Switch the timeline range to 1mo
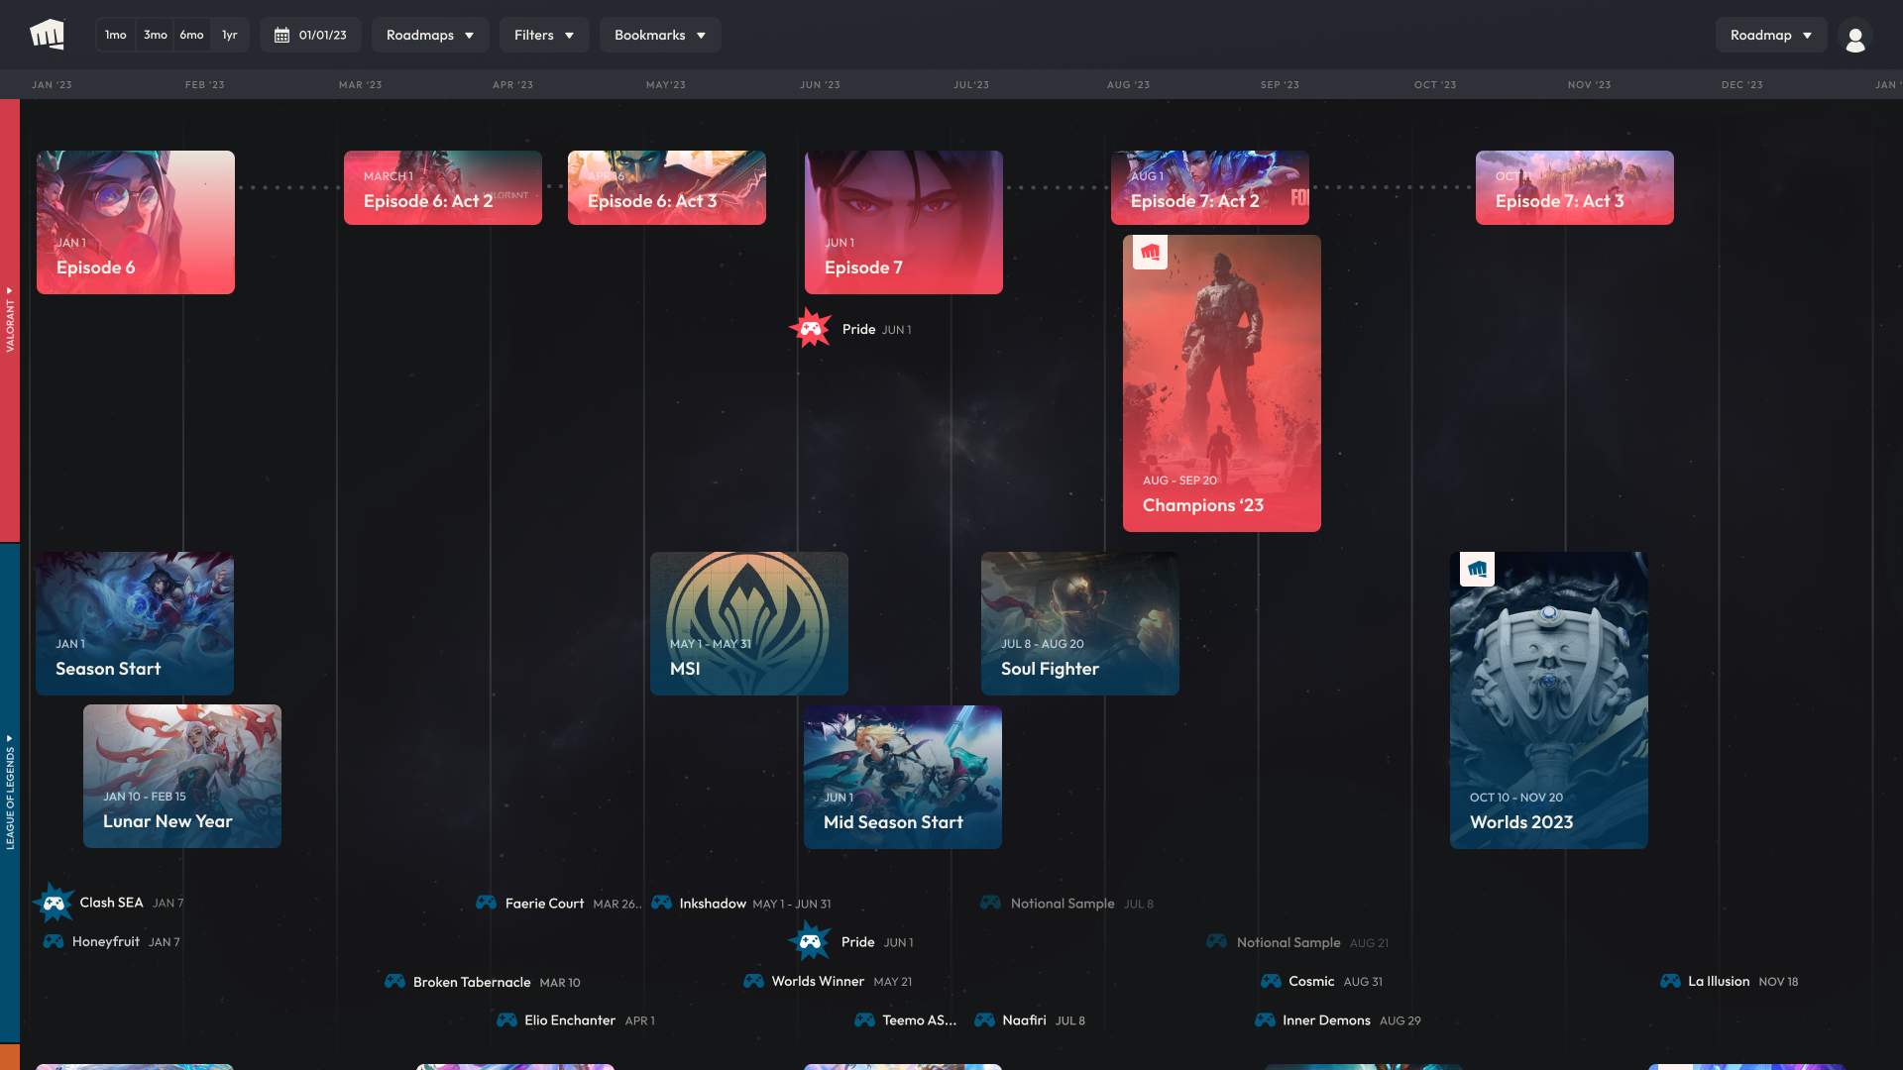Viewport: 1903px width, 1070px height. pyautogui.click(x=116, y=36)
